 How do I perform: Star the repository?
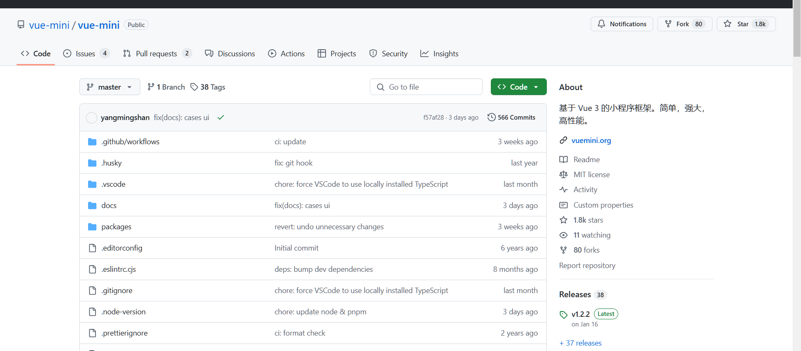pos(746,24)
